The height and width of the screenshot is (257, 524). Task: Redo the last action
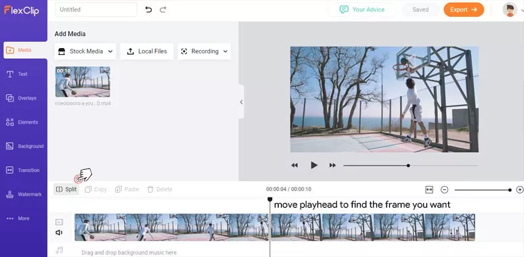click(162, 9)
